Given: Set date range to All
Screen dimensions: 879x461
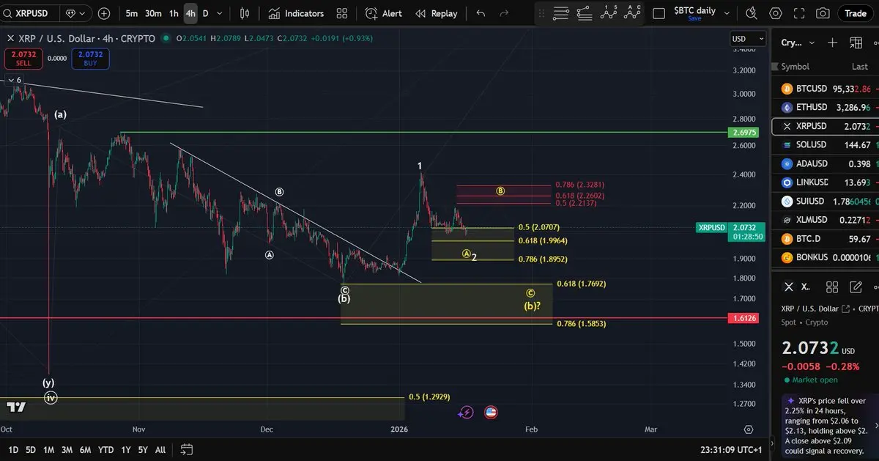Looking at the screenshot, I should click(x=160, y=449).
